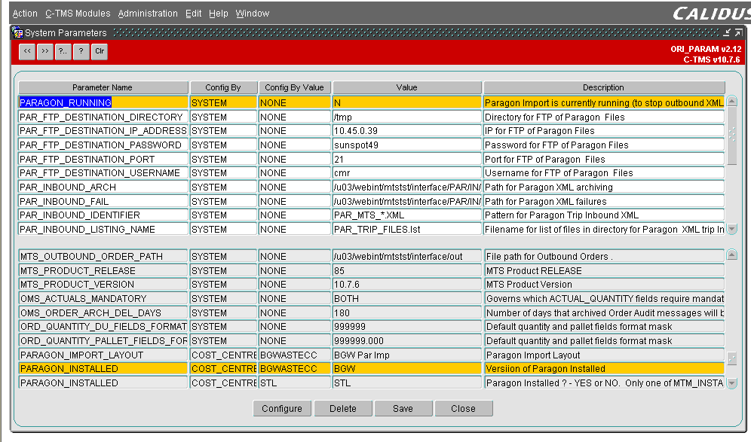The height and width of the screenshot is (442, 751).
Task: Click the Parameter Name column header
Action: pos(103,87)
